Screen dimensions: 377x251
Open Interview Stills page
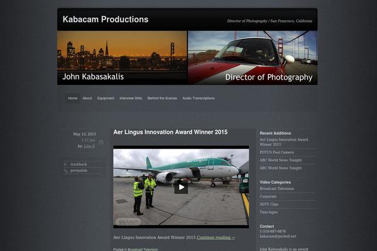pos(131,99)
